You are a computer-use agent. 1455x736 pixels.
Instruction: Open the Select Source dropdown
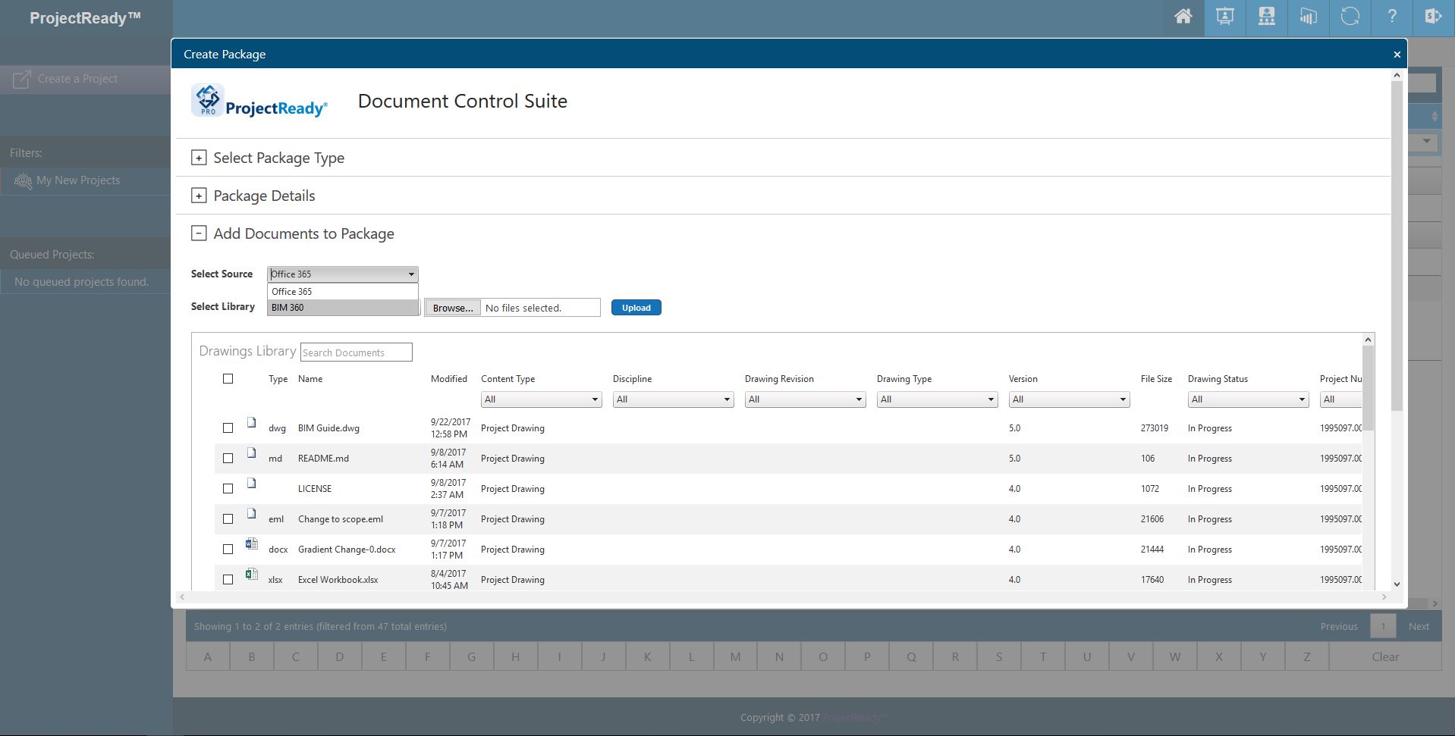pos(343,274)
